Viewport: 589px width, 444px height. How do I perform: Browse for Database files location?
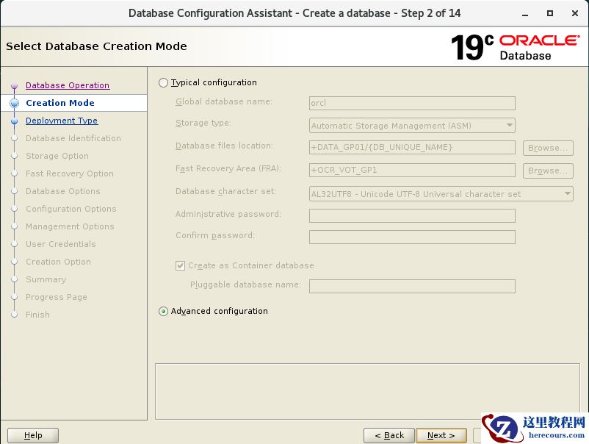pos(548,148)
